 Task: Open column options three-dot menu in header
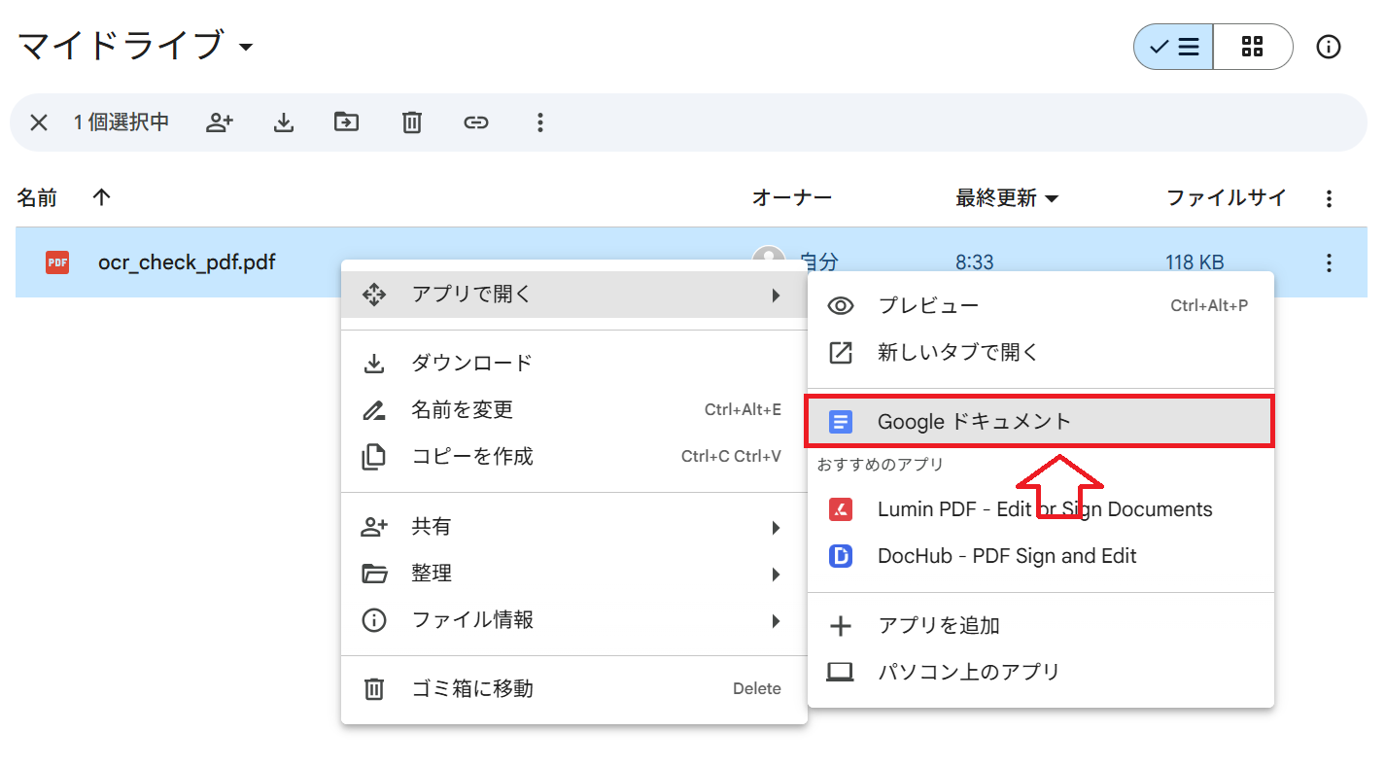click(x=1330, y=199)
